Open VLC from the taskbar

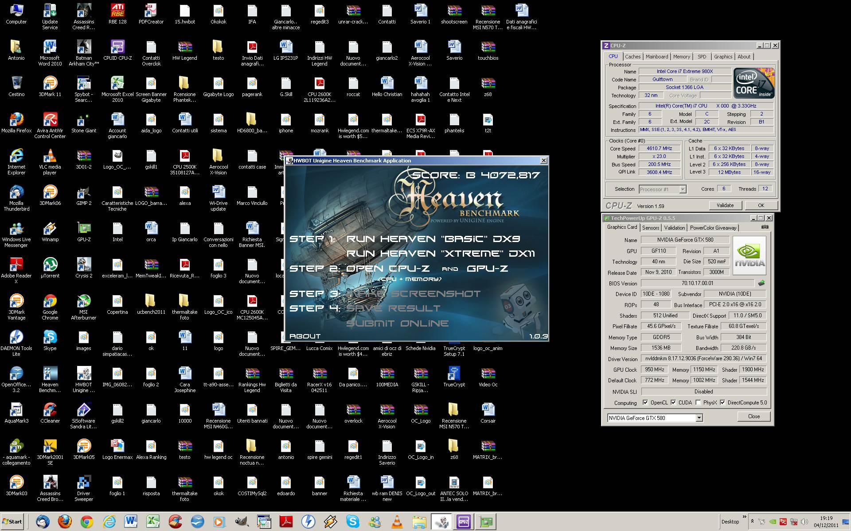[397, 522]
